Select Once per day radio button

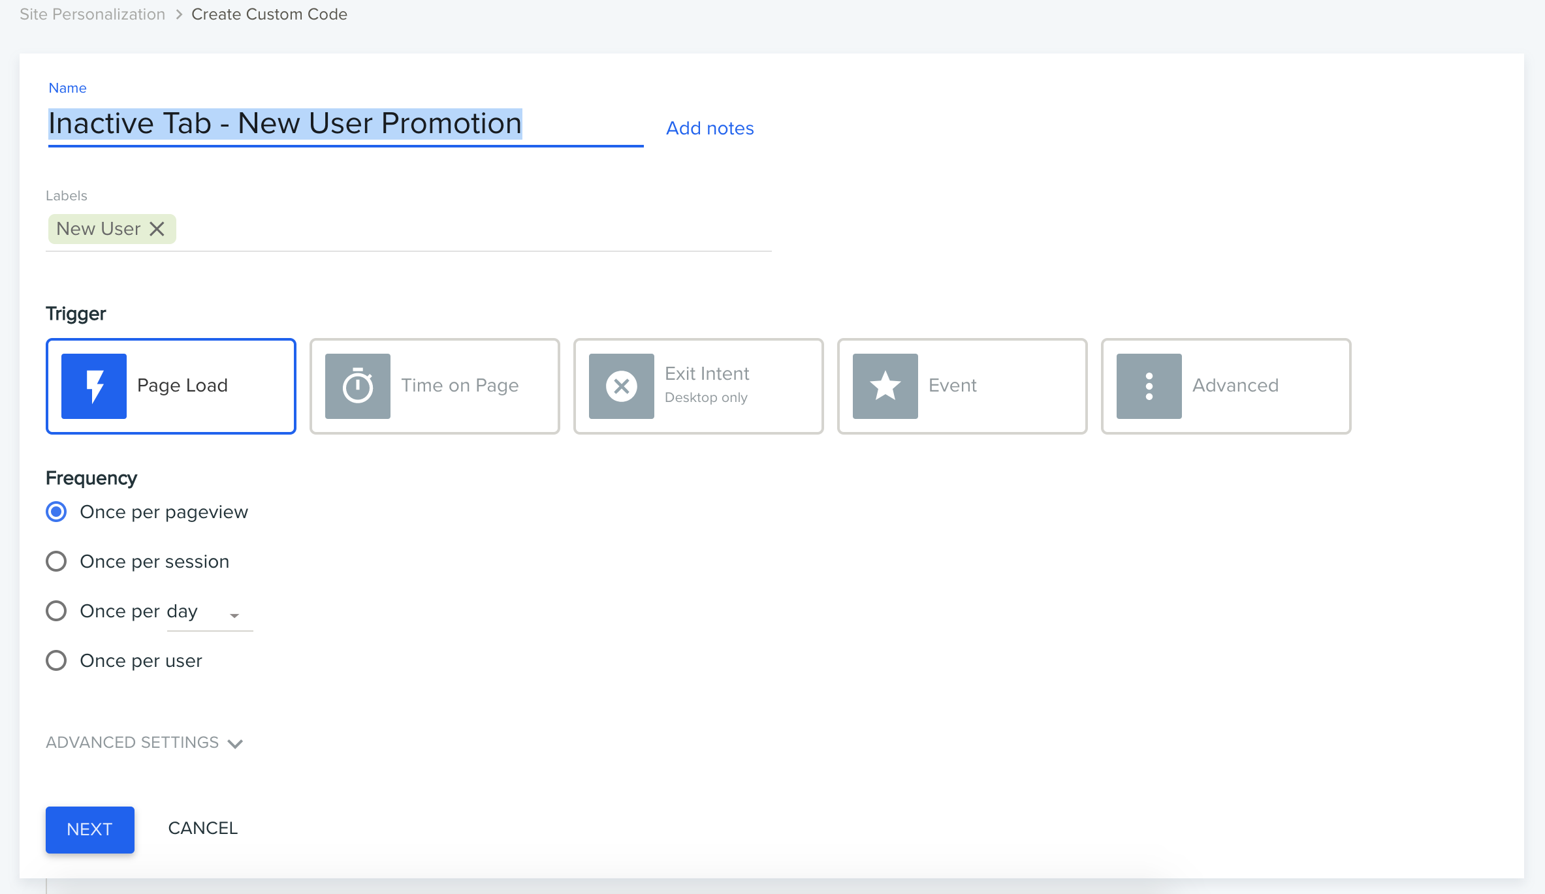56,611
